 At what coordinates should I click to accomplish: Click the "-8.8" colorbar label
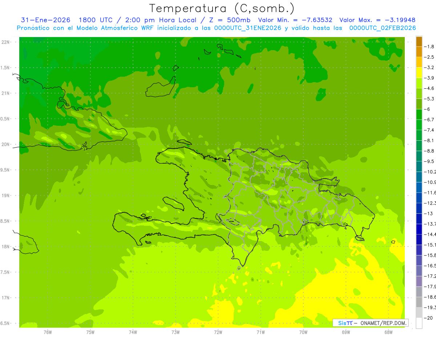430,151
